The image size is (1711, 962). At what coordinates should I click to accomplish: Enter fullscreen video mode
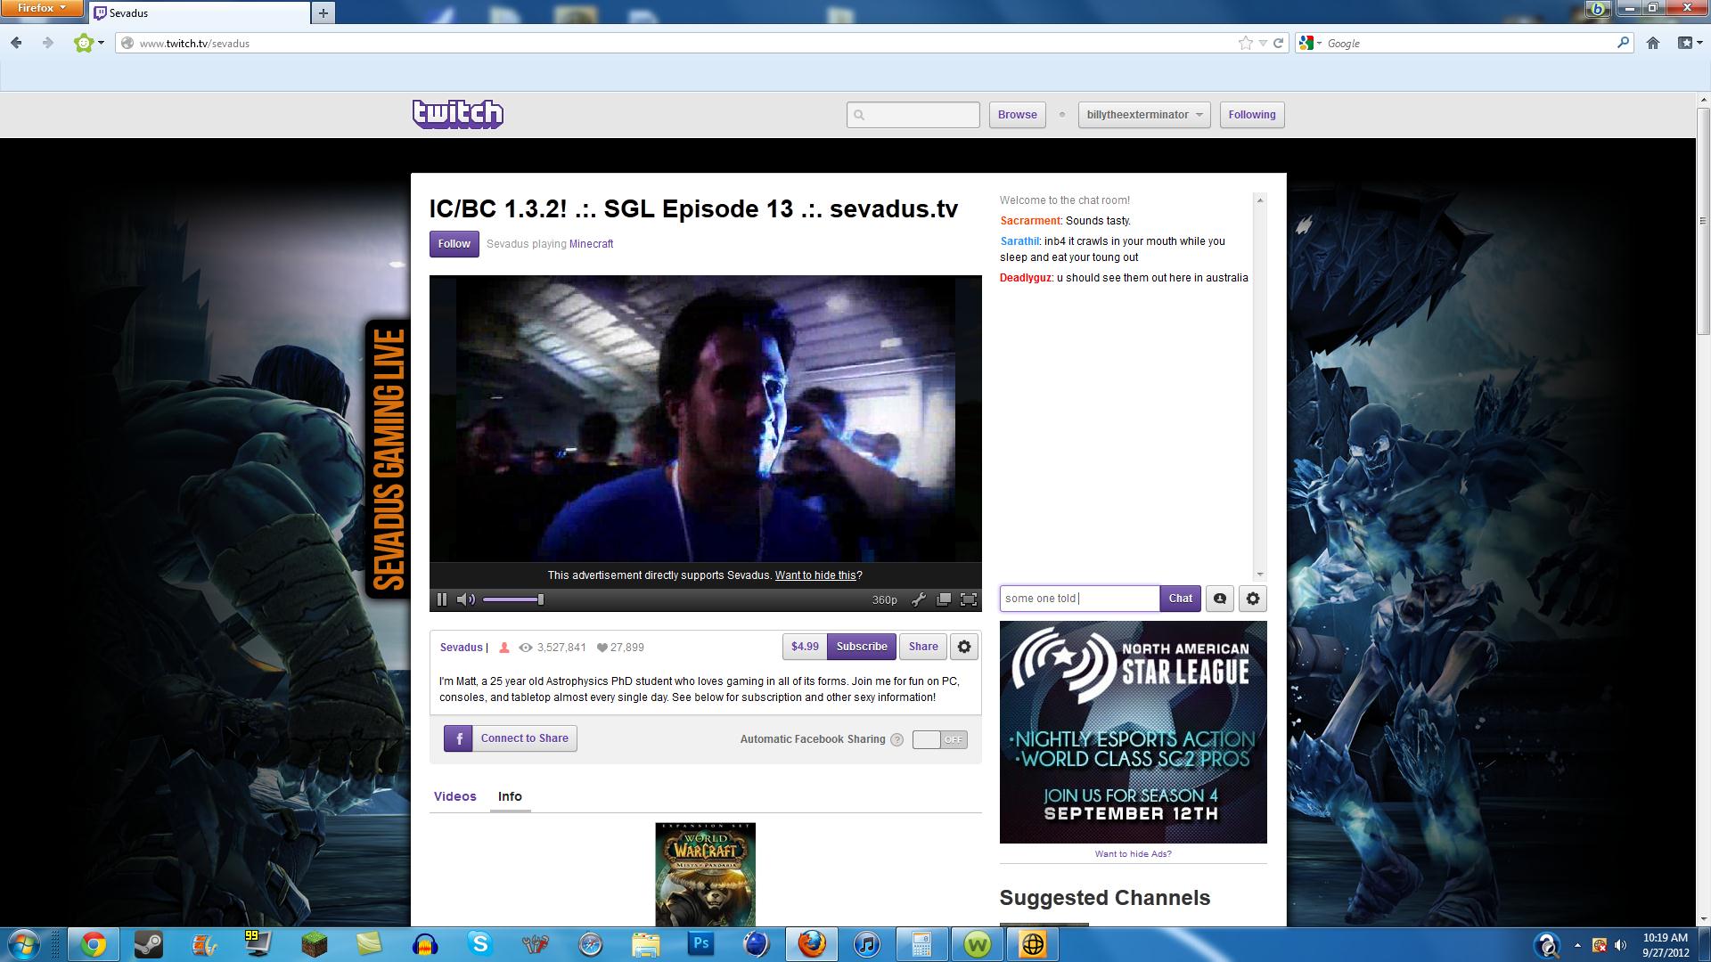coord(969,599)
